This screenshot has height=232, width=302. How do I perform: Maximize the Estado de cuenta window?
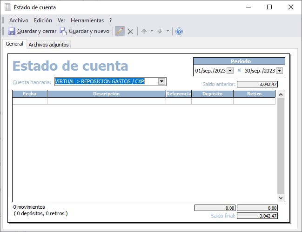pos(269,7)
